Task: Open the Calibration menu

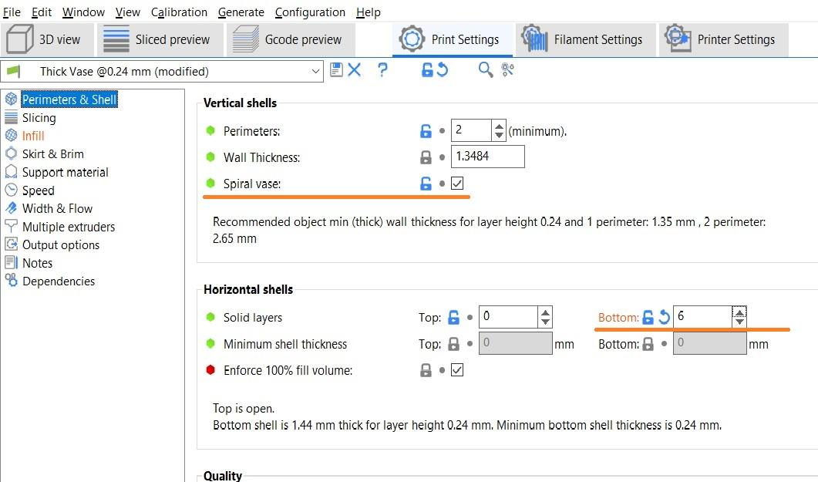Action: point(179,12)
